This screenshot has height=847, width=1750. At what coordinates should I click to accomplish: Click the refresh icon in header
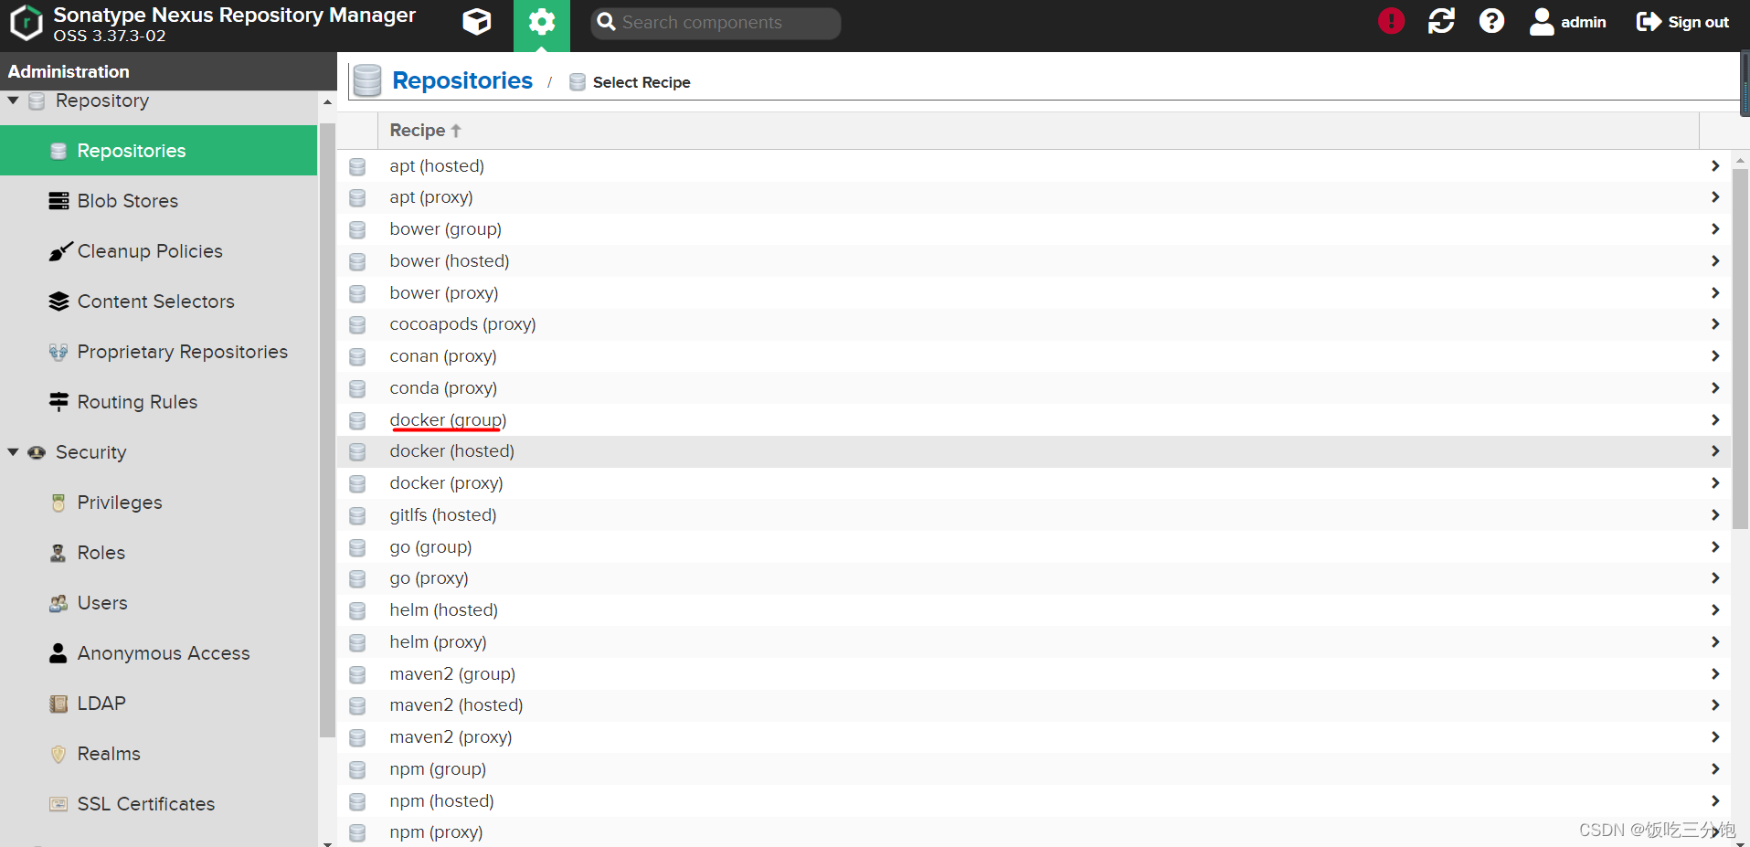(x=1441, y=21)
